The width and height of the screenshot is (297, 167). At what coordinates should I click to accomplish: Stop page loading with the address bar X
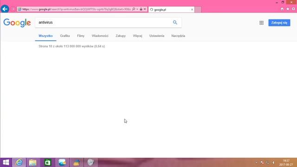pos(145,9)
